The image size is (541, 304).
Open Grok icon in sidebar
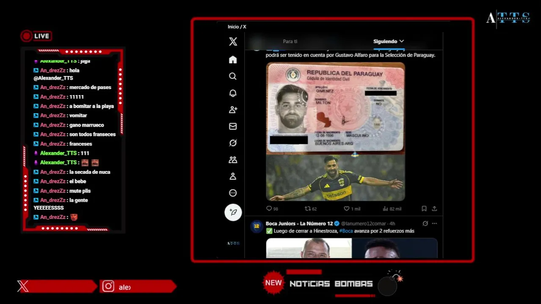coord(233,143)
